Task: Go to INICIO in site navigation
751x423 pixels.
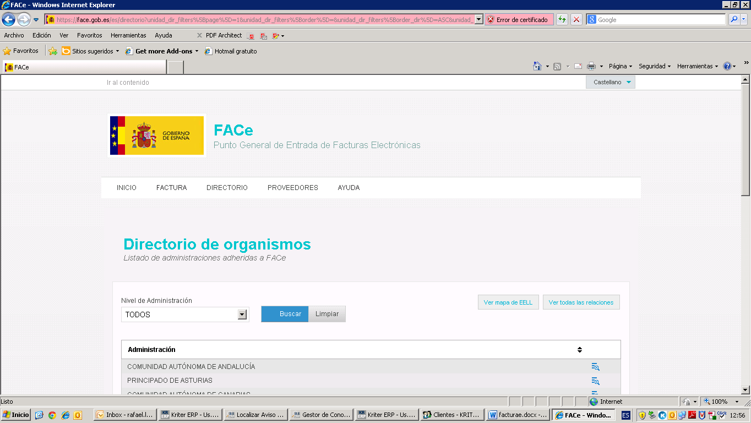Action: click(x=127, y=188)
